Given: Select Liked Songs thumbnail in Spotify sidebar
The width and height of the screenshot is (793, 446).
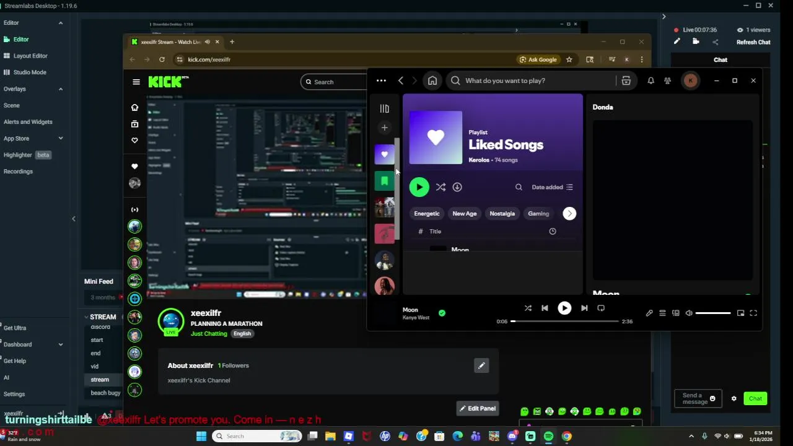Looking at the screenshot, I should pos(384,154).
